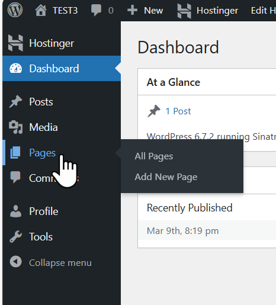Click the comments bubble icon in admin bar

[x=96, y=10]
